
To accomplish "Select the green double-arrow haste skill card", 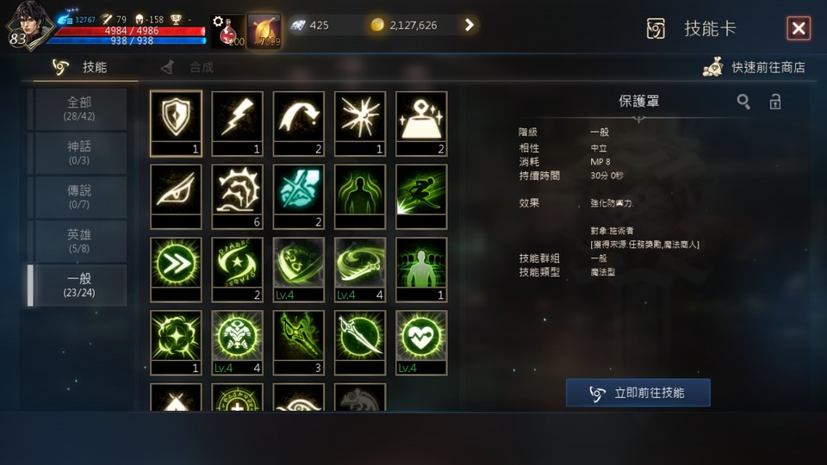I will [176, 270].
